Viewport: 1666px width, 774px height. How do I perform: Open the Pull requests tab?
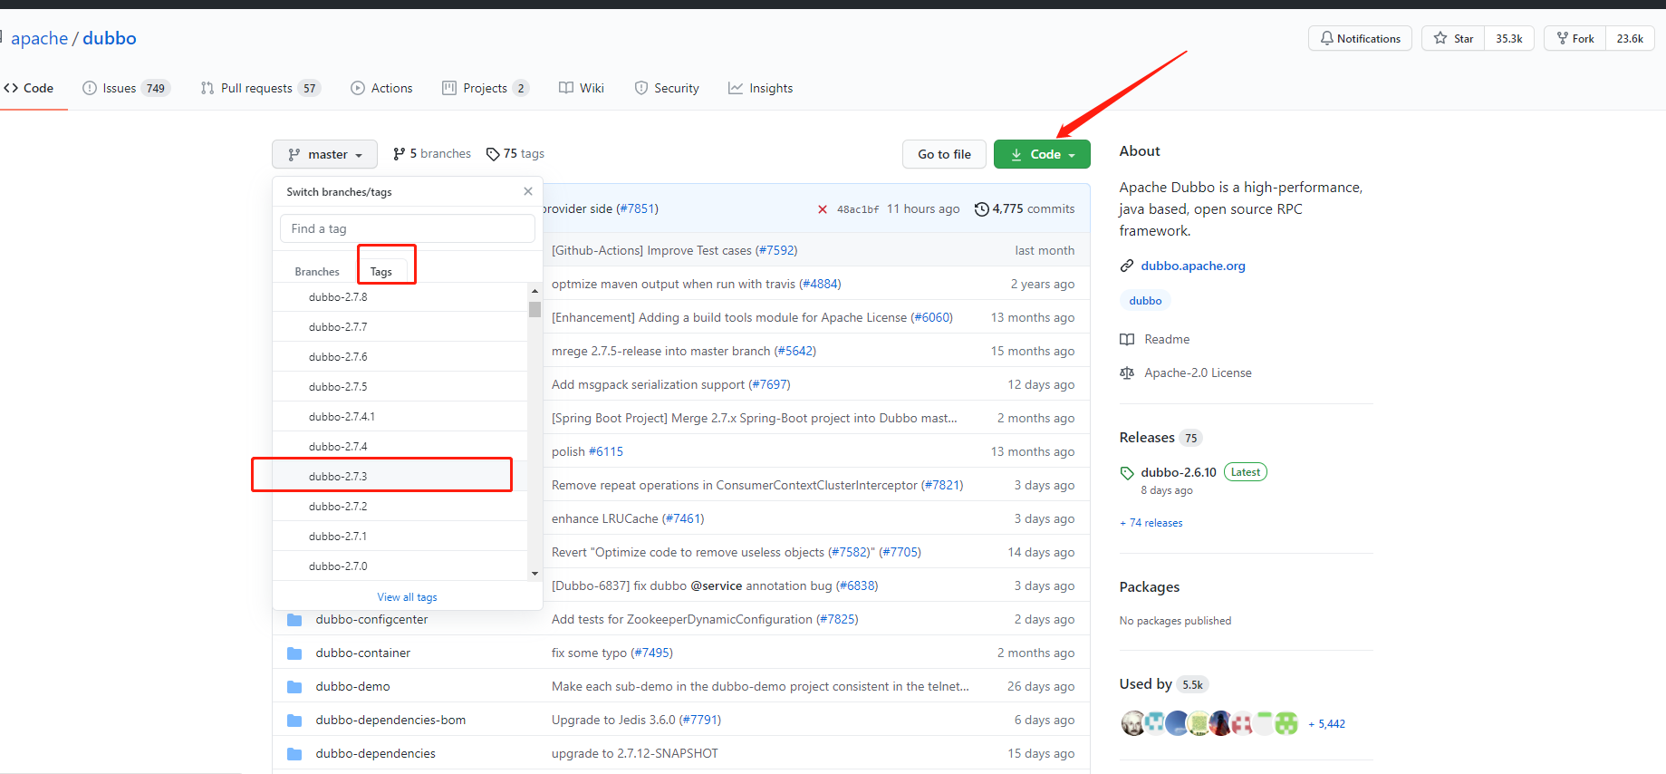point(261,88)
